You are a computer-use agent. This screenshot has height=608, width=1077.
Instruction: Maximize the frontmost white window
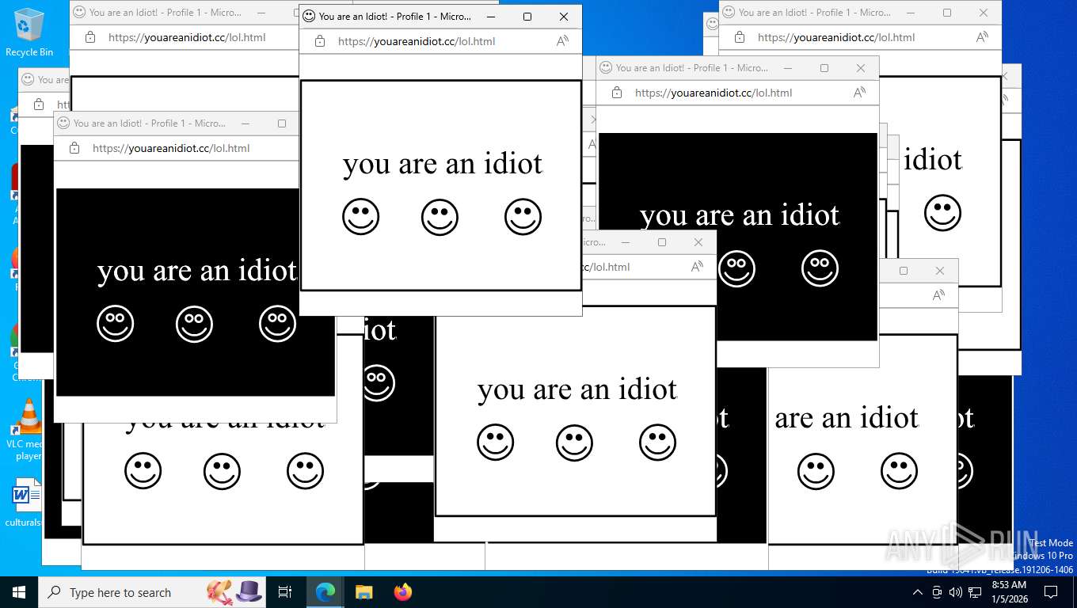pyautogui.click(x=527, y=17)
